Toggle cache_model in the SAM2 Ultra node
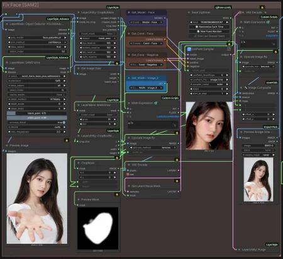This screenshot has width=283, height=259. [x=37, y=95]
